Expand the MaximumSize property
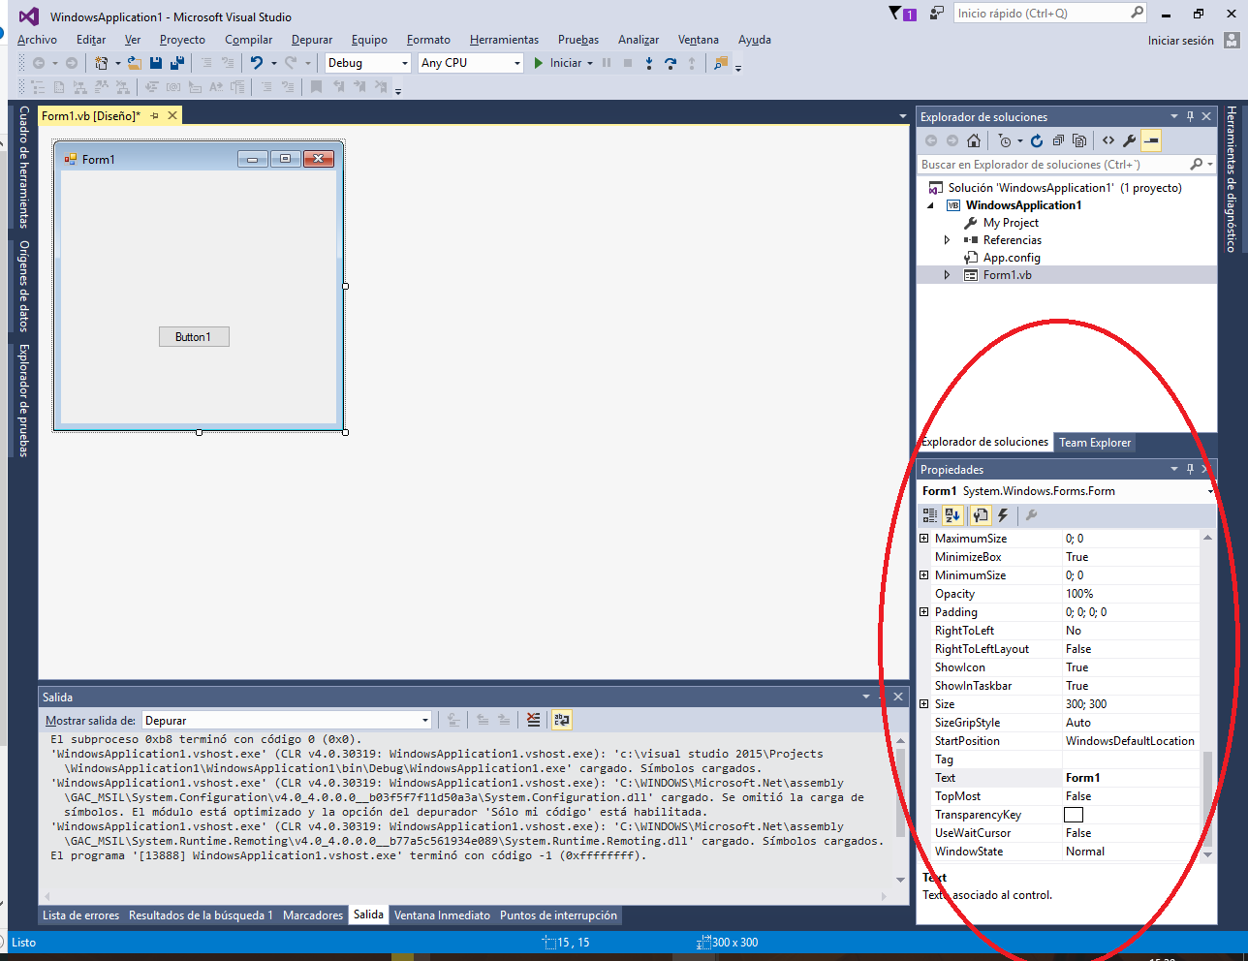 pyautogui.click(x=923, y=539)
